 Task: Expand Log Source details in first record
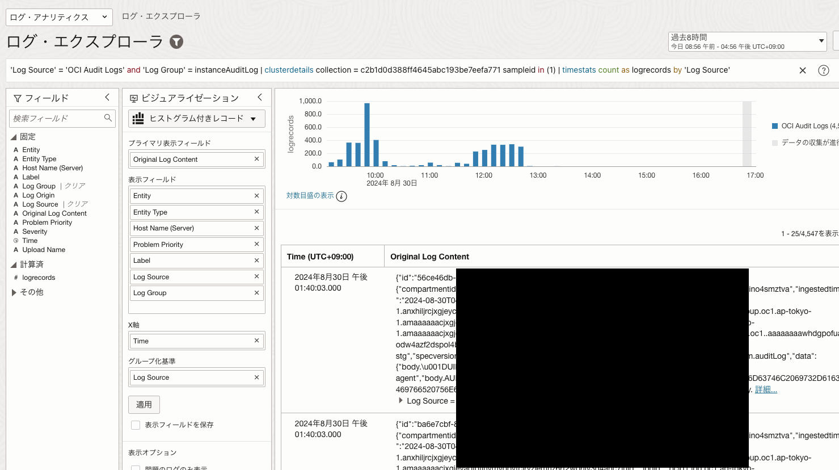(401, 401)
